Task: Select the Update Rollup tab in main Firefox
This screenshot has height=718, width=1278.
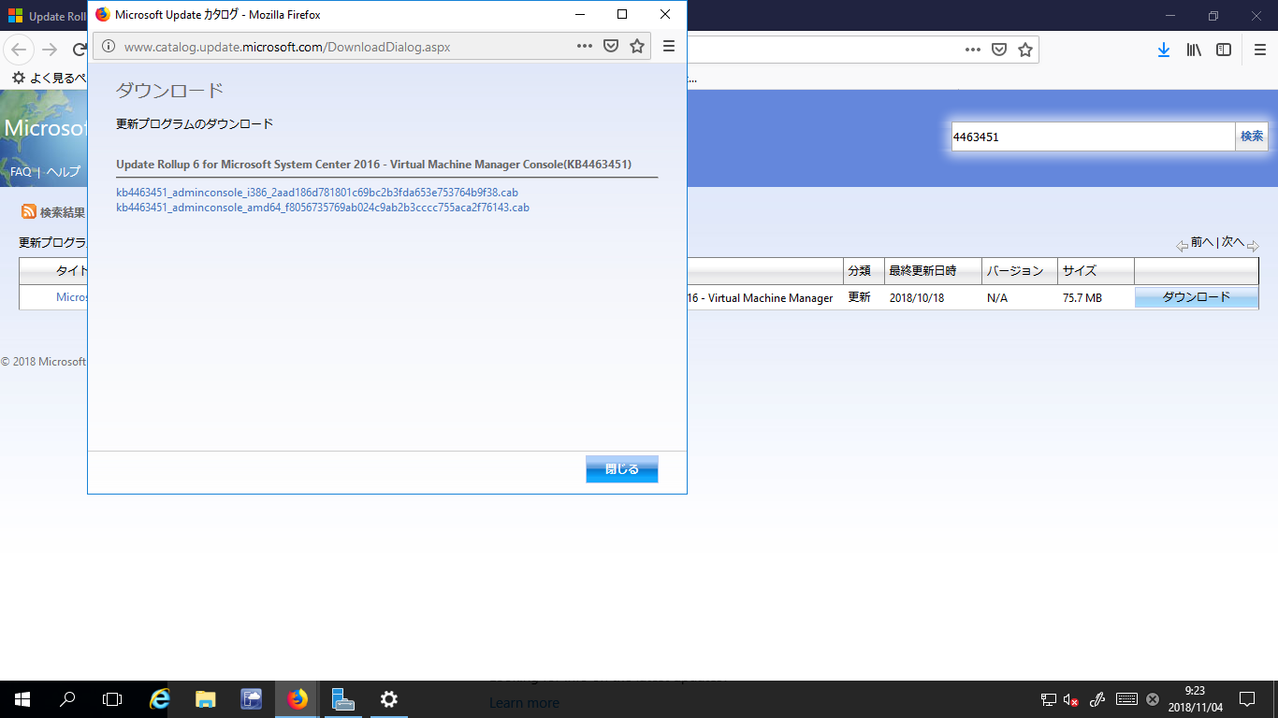Action: coord(45,17)
